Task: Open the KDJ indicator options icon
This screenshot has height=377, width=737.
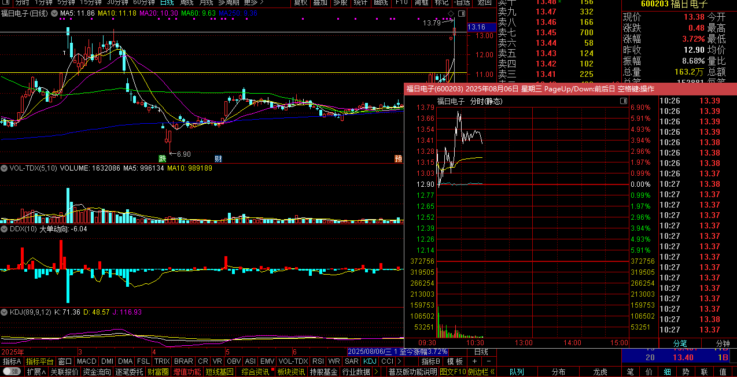Action: [x=5, y=312]
